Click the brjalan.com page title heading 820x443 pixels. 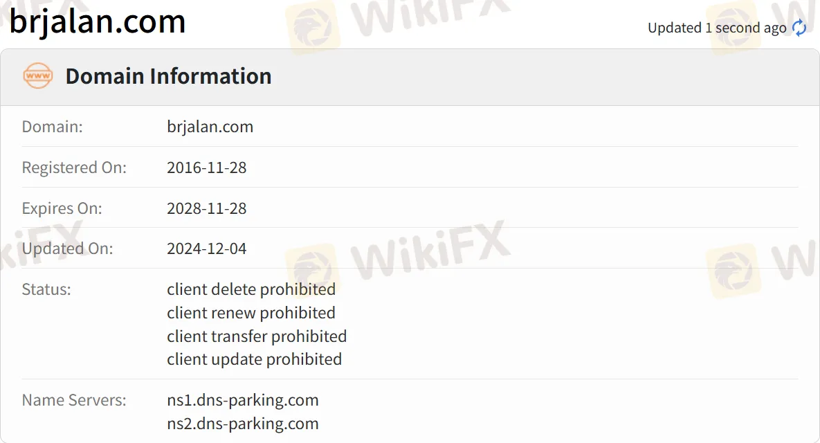pos(97,22)
